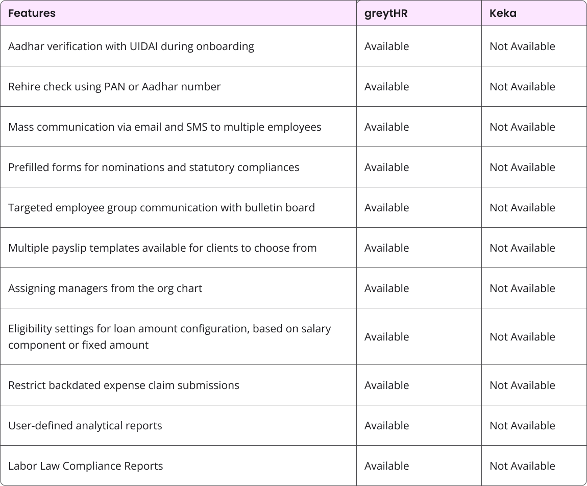Click greytHR 'Available' in Eligibility settings row

tap(387, 336)
